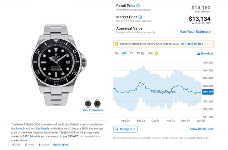Open Get Your Estimate link
The height and width of the screenshot is (150, 228).
pos(195,32)
